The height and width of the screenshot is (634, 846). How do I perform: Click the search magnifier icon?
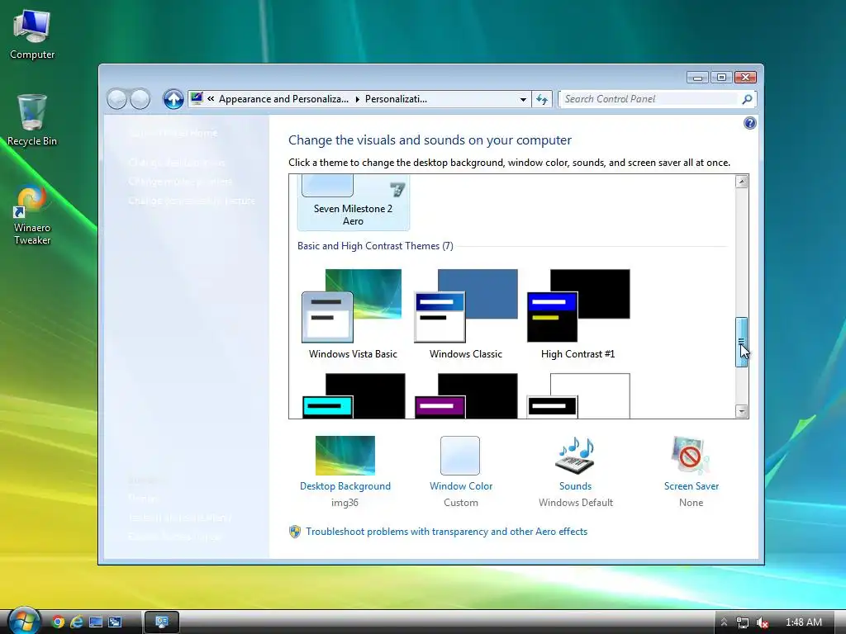point(747,99)
